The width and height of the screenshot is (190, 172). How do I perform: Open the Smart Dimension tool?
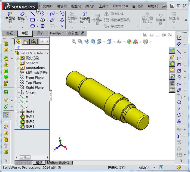(x=22, y=18)
